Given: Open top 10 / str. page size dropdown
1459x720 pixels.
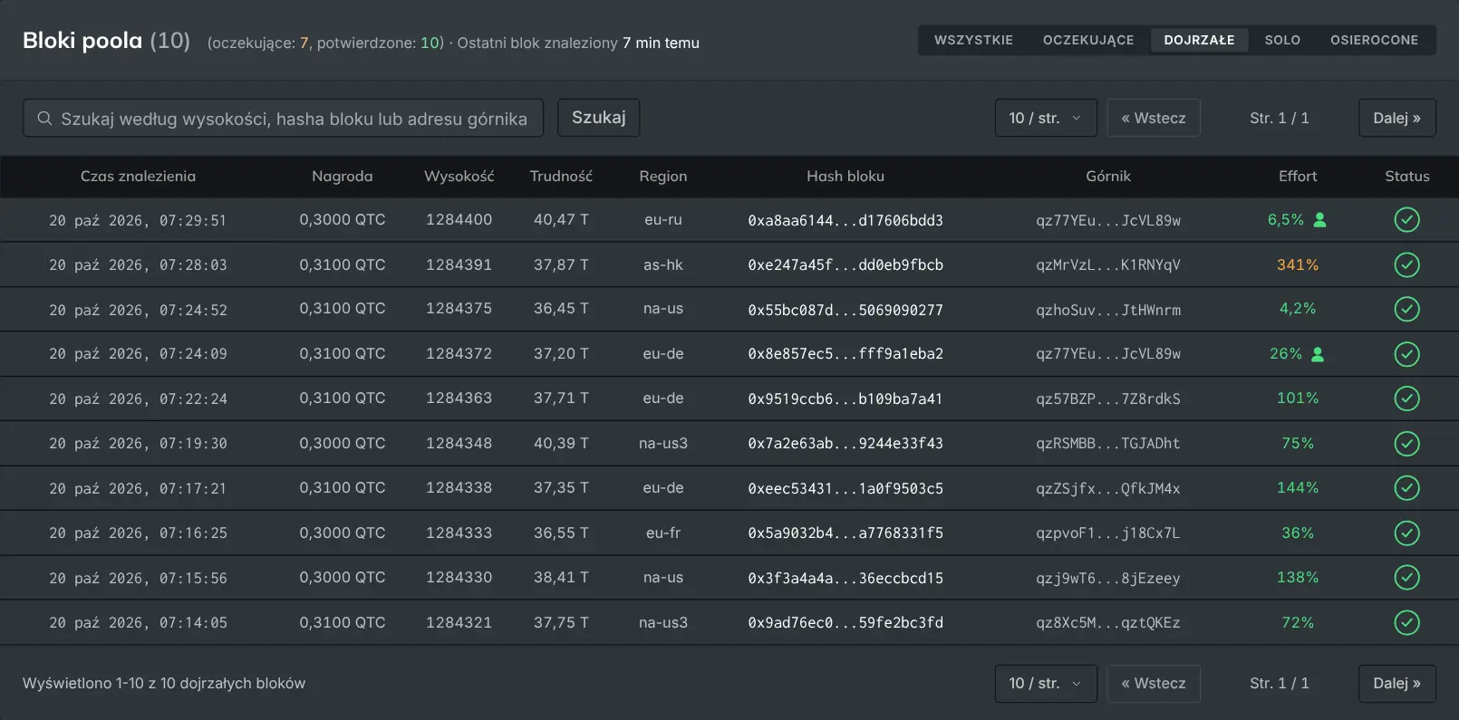Looking at the screenshot, I should click(1046, 118).
